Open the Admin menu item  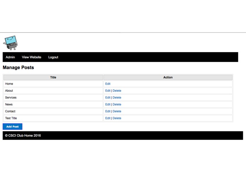[10, 57]
